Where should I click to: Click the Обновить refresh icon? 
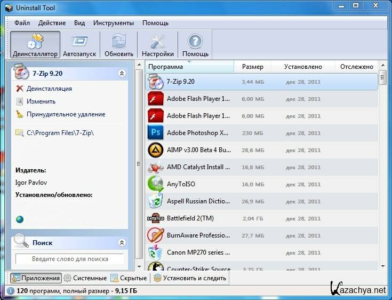[x=118, y=42]
